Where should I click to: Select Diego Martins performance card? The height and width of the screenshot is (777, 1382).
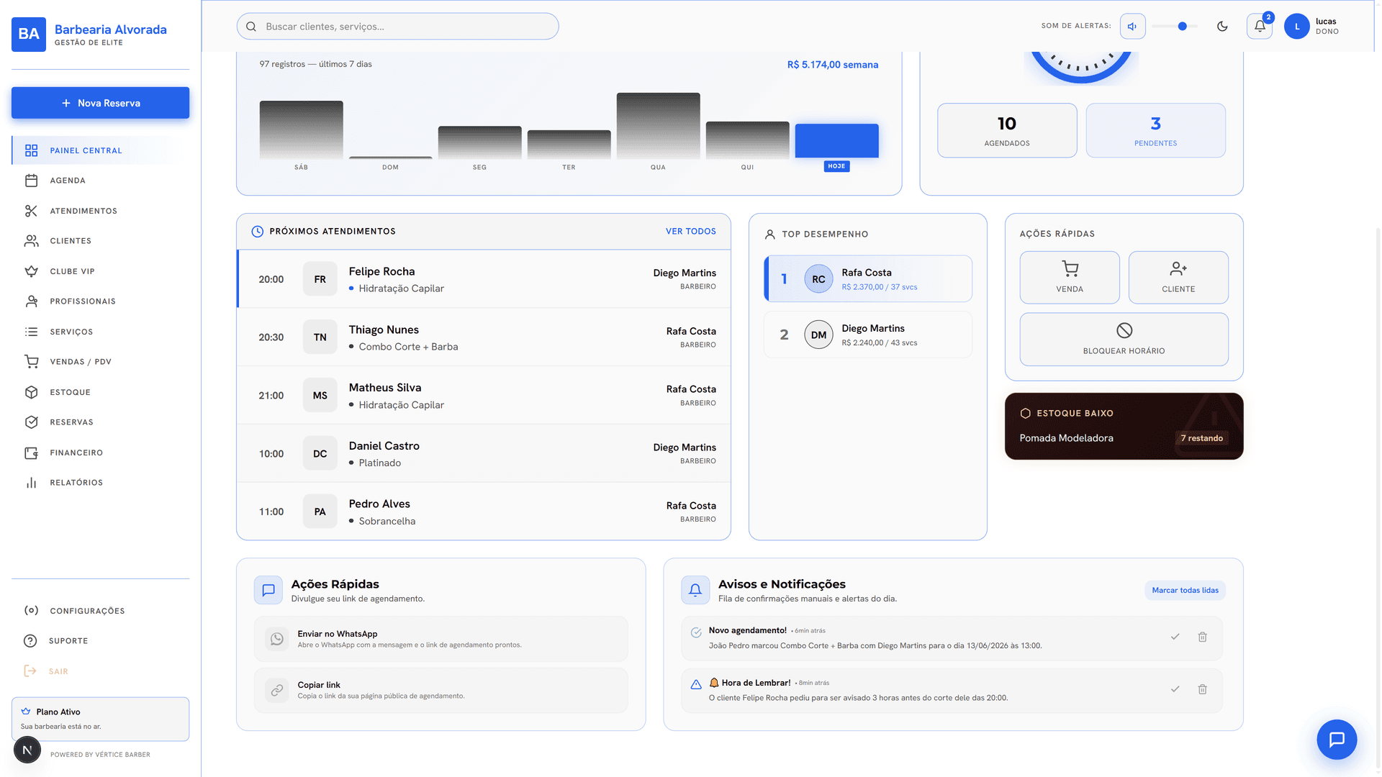(x=868, y=335)
